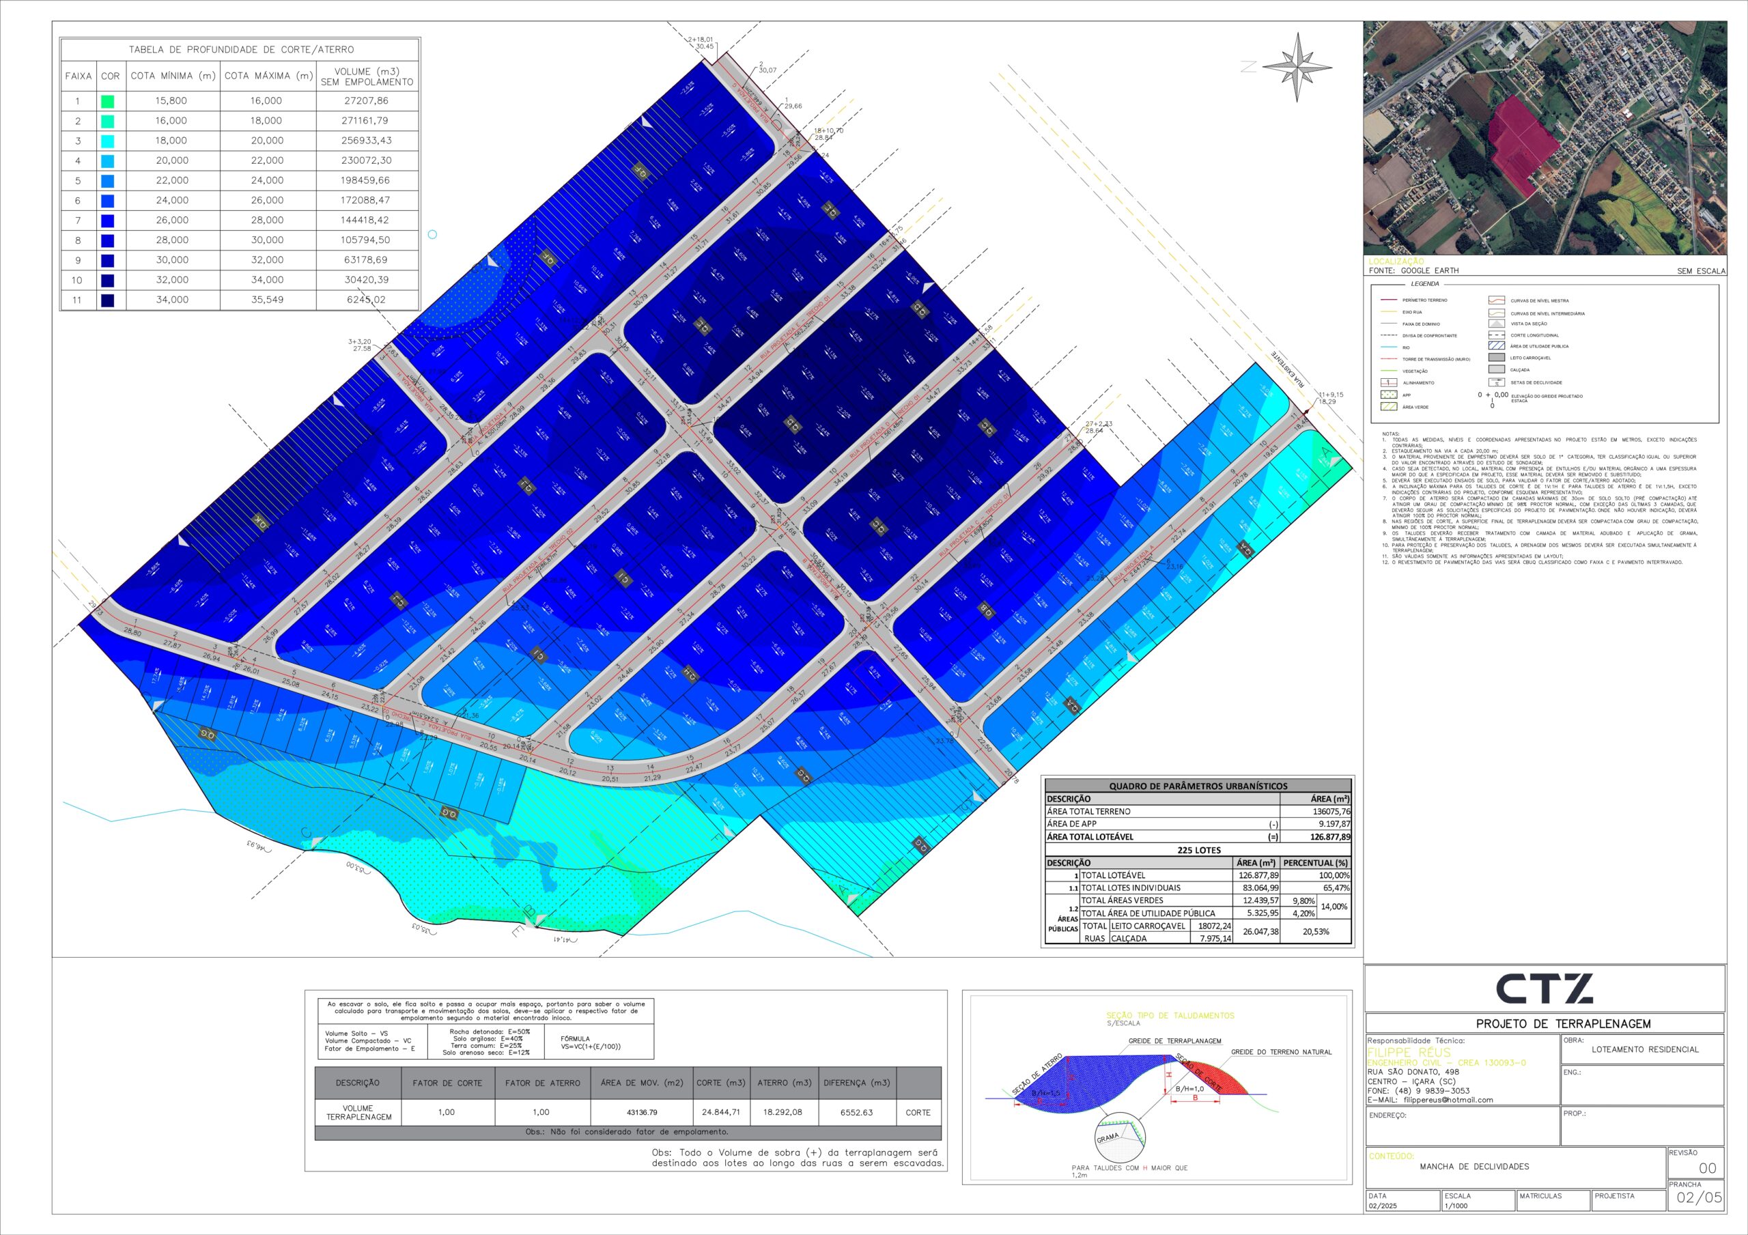Click the faixa 1 green color swatch

107,100
